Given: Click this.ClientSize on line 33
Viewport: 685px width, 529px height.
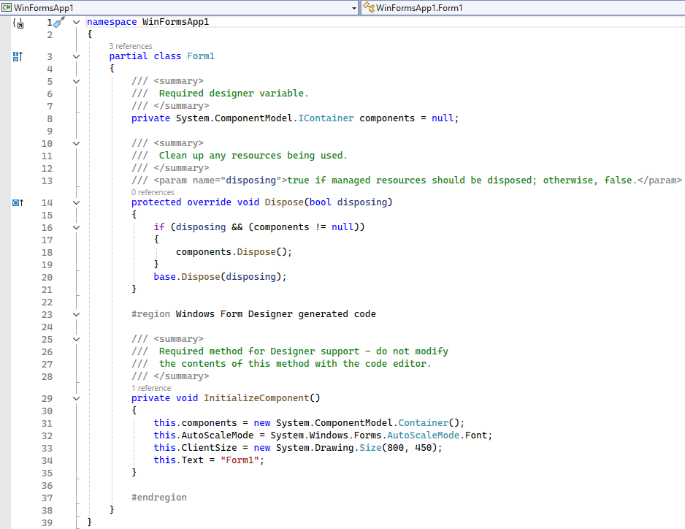Looking at the screenshot, I should point(195,448).
